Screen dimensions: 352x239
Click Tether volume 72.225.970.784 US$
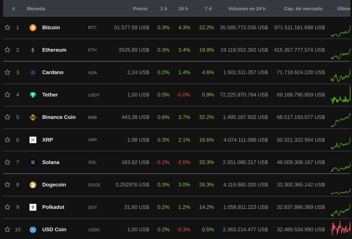(244, 95)
